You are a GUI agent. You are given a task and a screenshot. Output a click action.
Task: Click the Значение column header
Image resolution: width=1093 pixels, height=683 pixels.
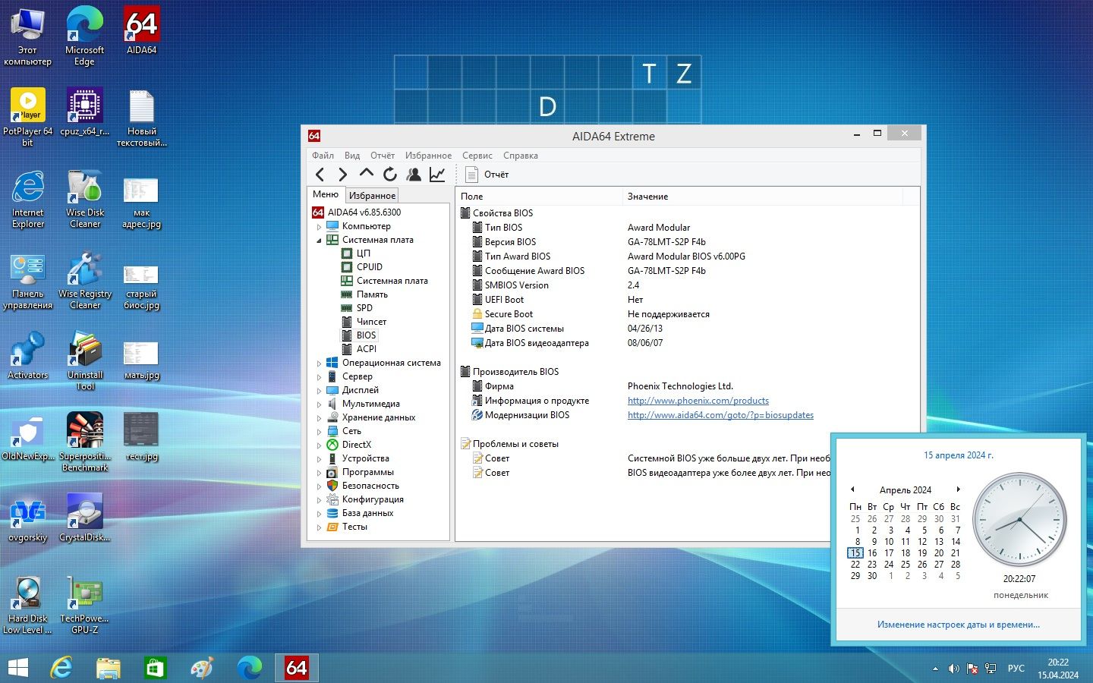tap(761, 196)
